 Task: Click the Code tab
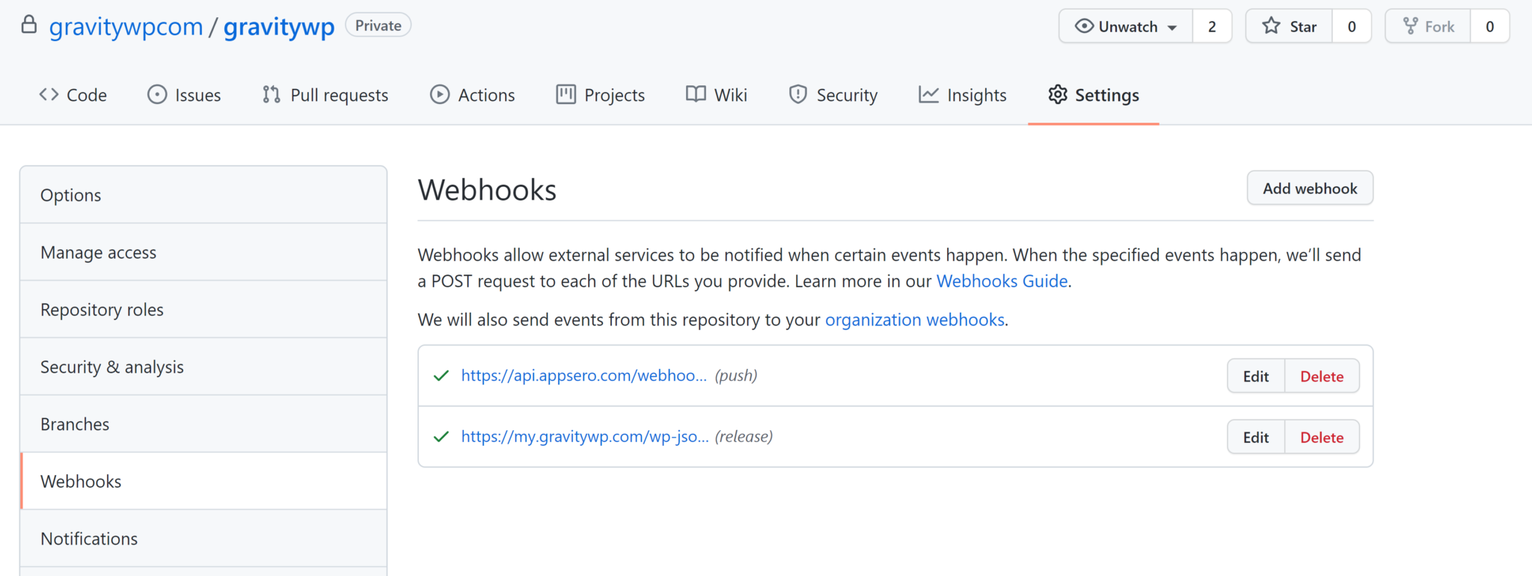coord(73,95)
